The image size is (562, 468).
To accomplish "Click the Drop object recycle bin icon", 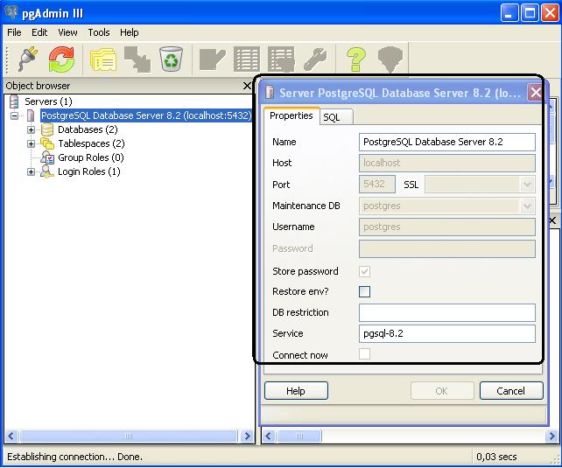I will pos(172,59).
